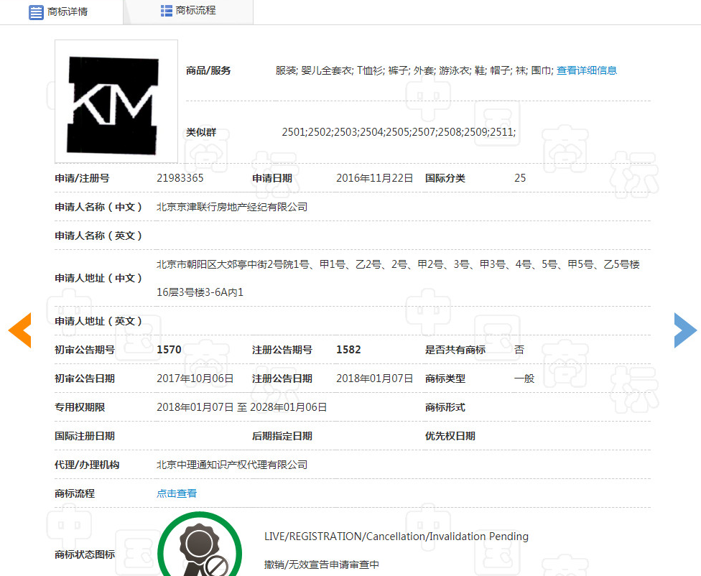The height and width of the screenshot is (576, 701).
Task: Click the green trademark status badge icon
Action: 200,547
